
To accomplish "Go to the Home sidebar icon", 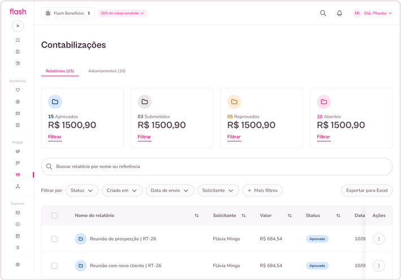I will pyautogui.click(x=18, y=40).
